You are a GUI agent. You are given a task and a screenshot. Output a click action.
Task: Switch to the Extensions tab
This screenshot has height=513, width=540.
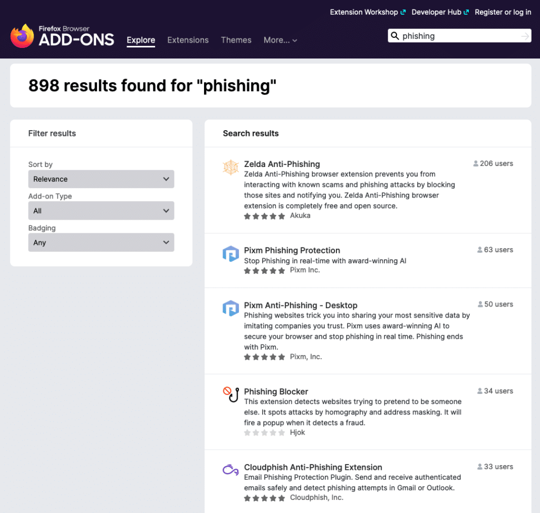(x=188, y=40)
